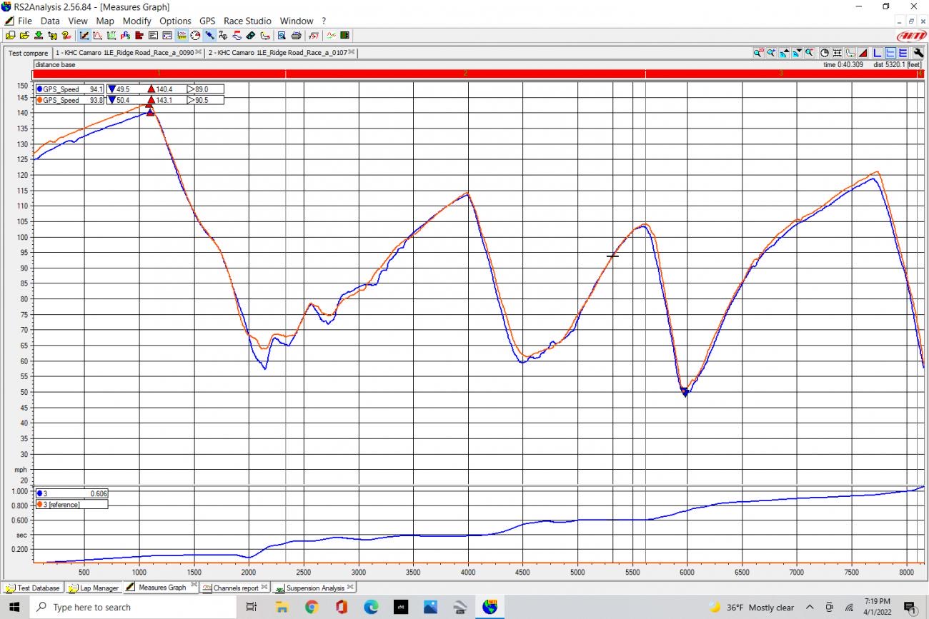Click the green film strip video icon
Screen dimensions: 929x619
345,35
